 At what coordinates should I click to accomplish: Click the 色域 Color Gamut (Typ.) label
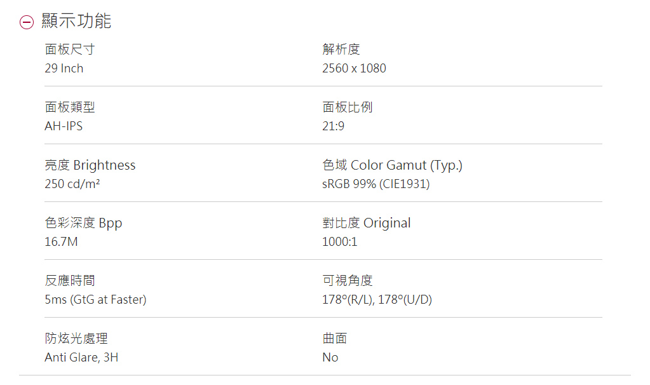click(x=392, y=165)
